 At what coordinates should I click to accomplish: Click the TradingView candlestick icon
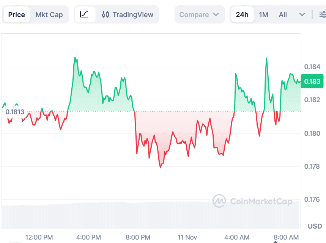[x=106, y=15]
